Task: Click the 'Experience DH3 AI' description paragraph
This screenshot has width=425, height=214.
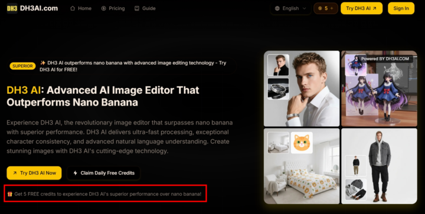Action: pyautogui.click(x=119, y=137)
